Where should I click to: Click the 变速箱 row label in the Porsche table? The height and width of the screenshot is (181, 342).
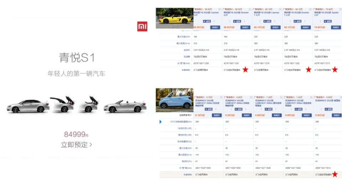187,57
